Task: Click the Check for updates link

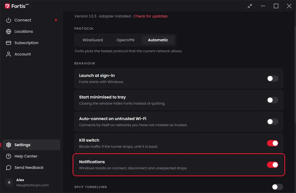Action: (x=151, y=16)
